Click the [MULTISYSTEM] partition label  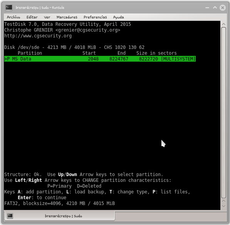point(178,59)
